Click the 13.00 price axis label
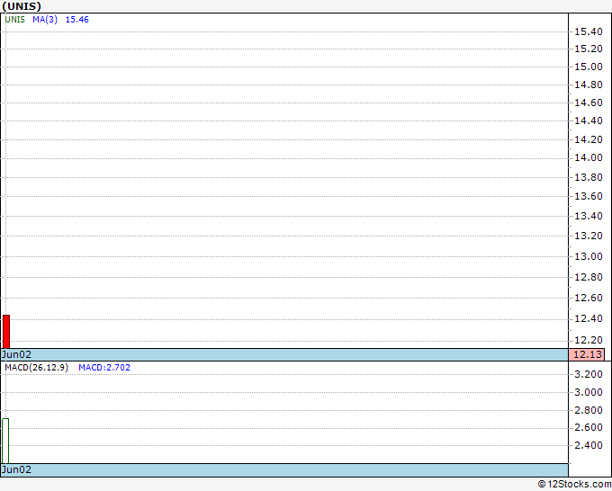This screenshot has height=491, width=612. (x=589, y=256)
